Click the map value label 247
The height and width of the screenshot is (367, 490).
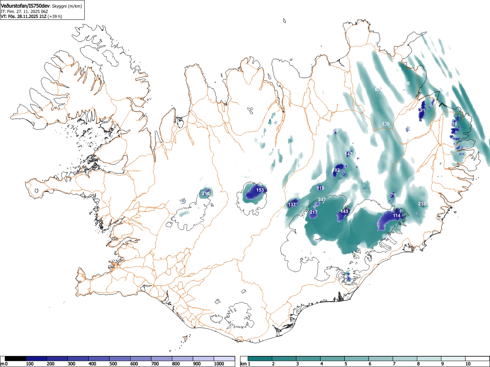click(x=322, y=200)
